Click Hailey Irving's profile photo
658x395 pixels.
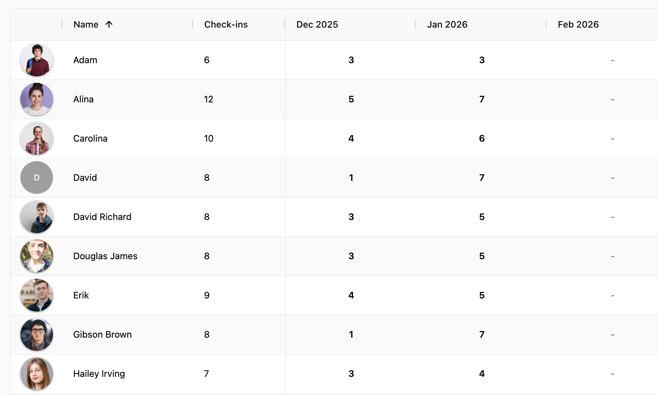click(x=37, y=374)
